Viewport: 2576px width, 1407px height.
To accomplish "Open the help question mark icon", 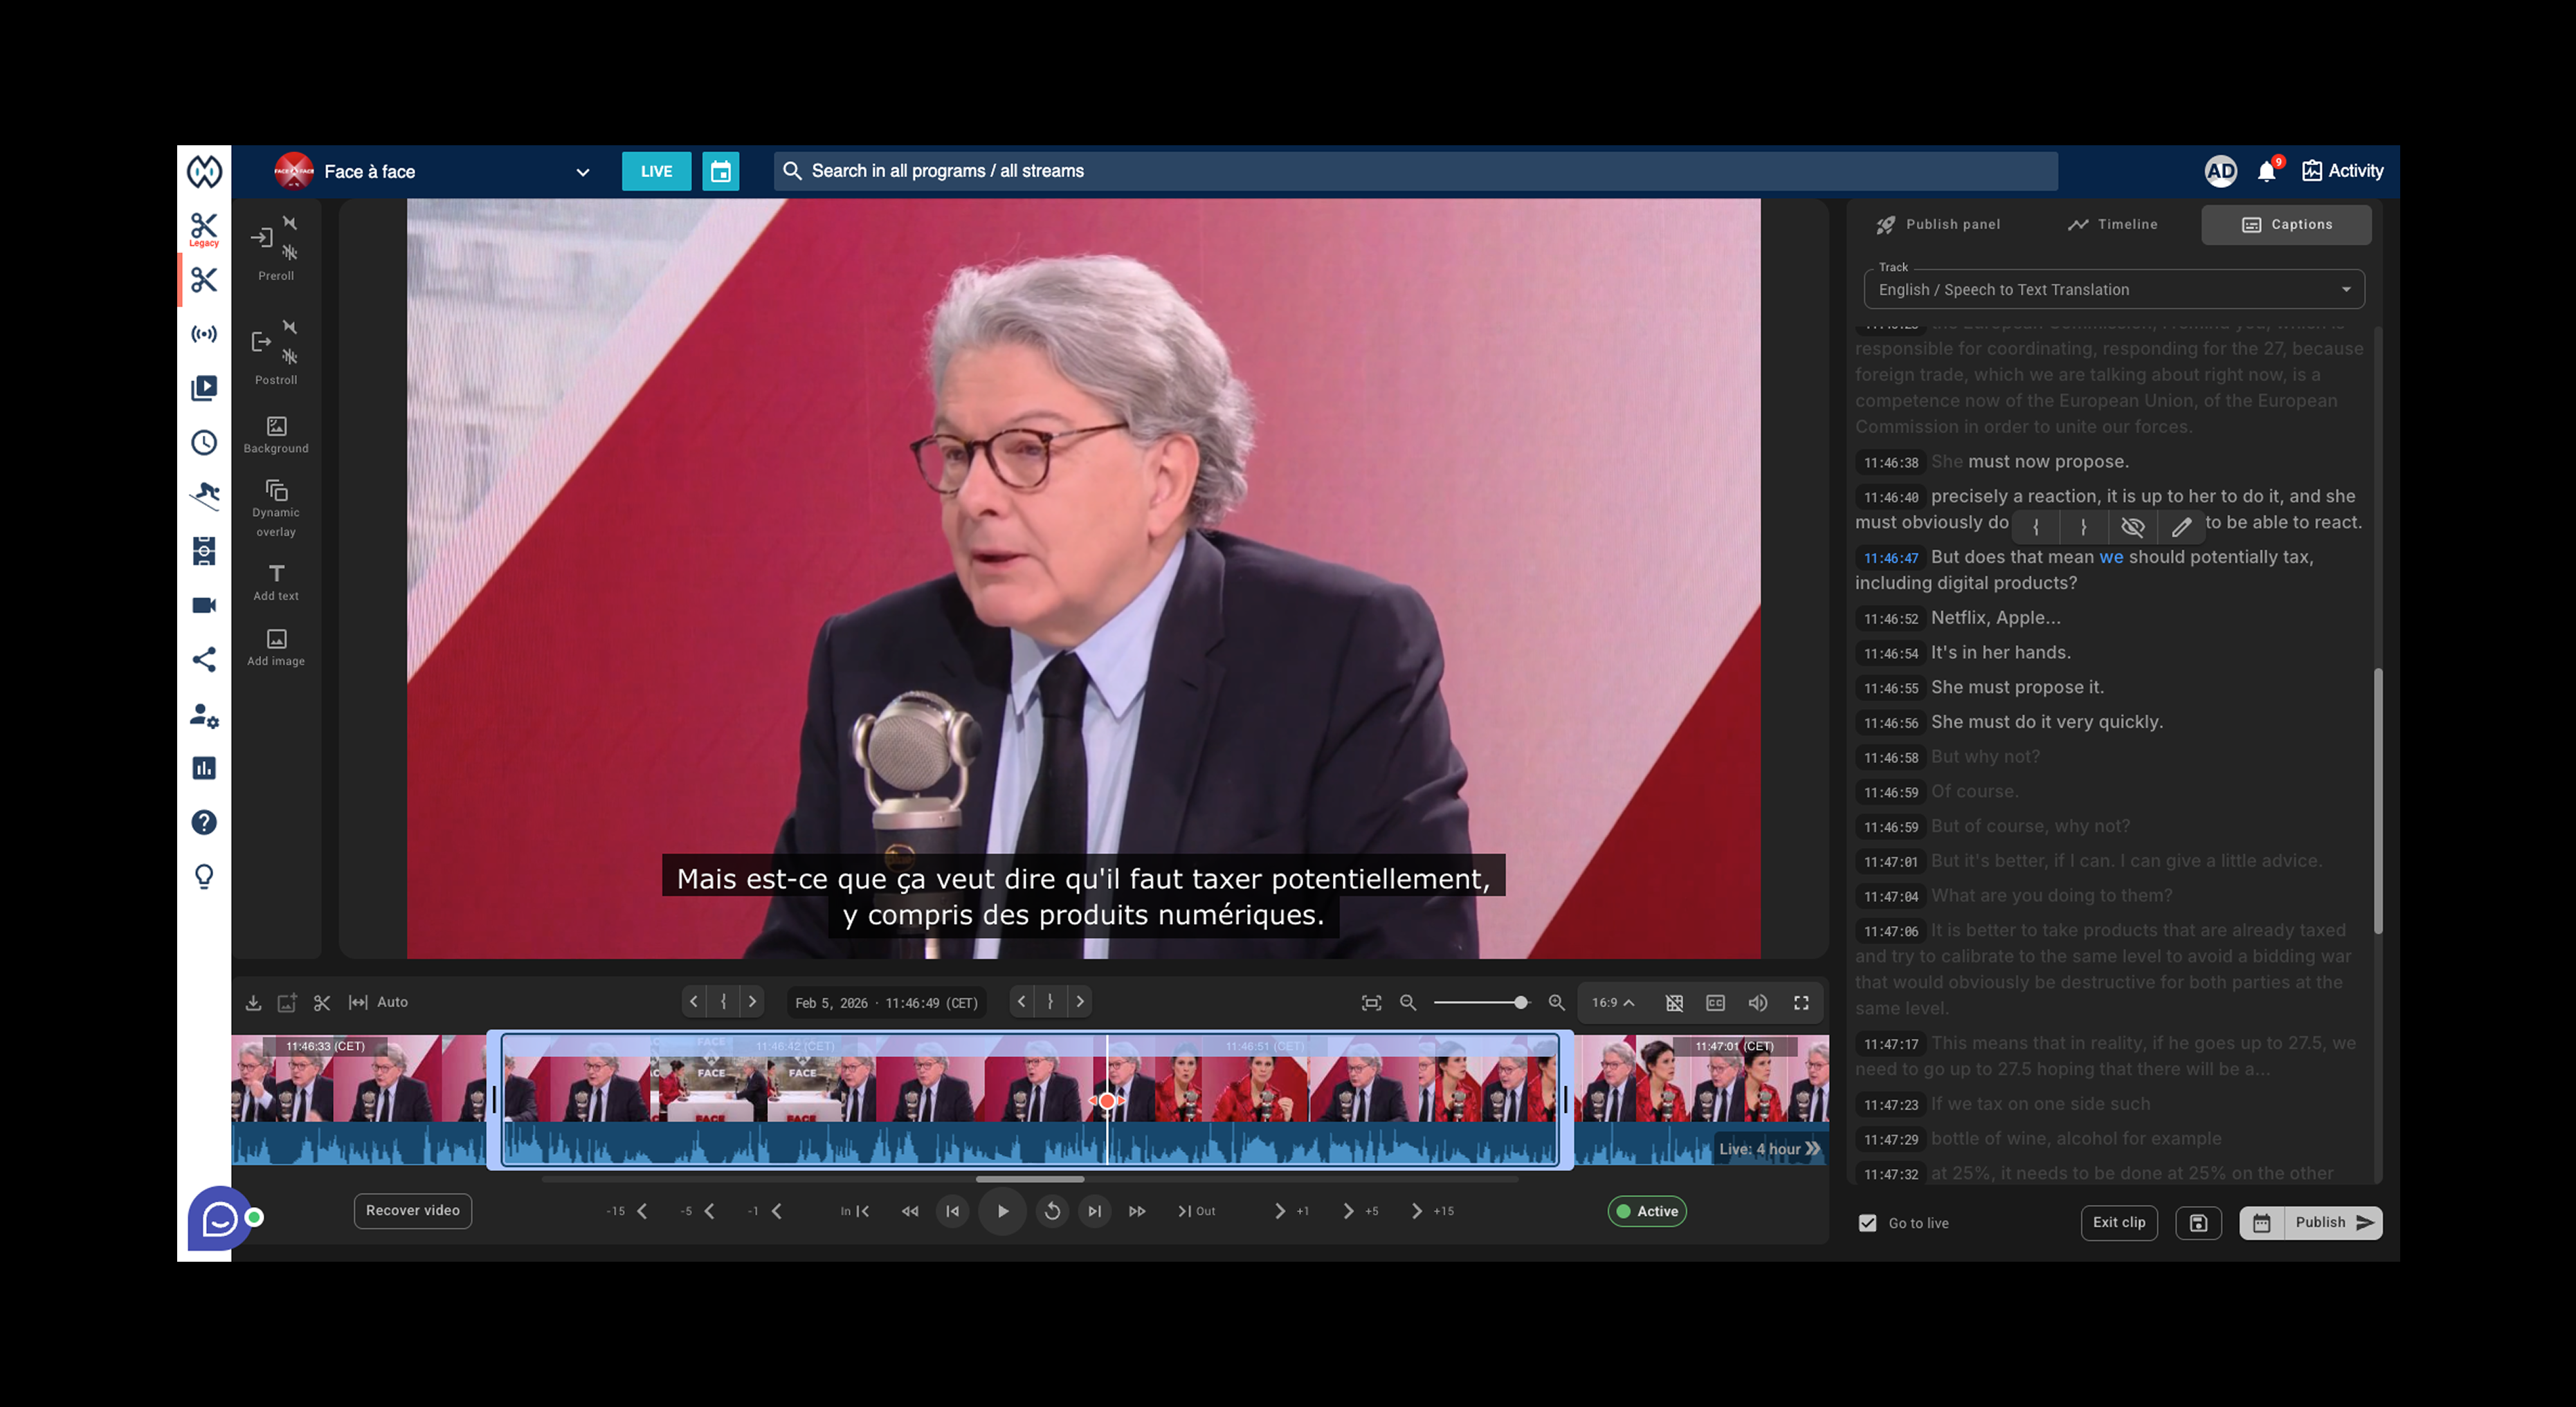I will 204,822.
